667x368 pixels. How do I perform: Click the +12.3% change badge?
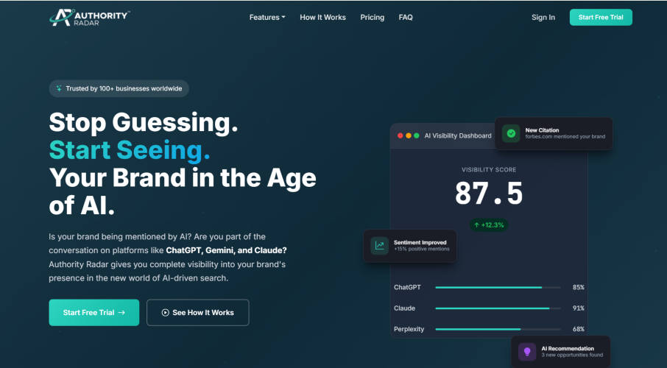click(489, 225)
